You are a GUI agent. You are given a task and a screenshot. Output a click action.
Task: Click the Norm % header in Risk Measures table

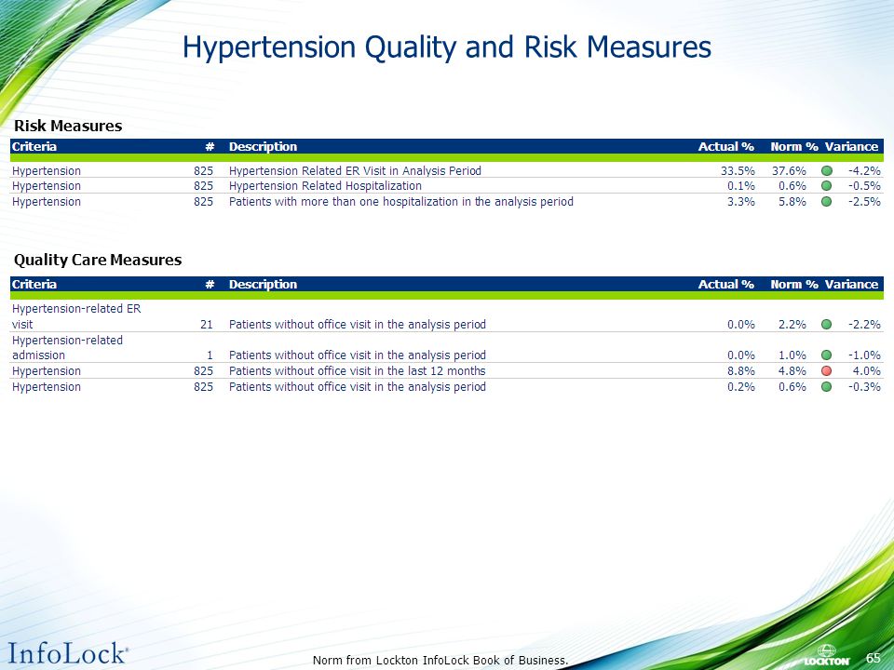tap(794, 146)
